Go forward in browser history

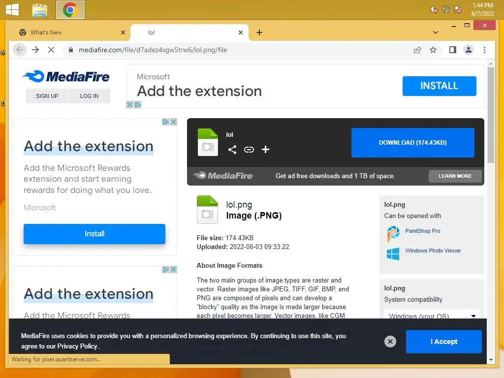point(35,50)
